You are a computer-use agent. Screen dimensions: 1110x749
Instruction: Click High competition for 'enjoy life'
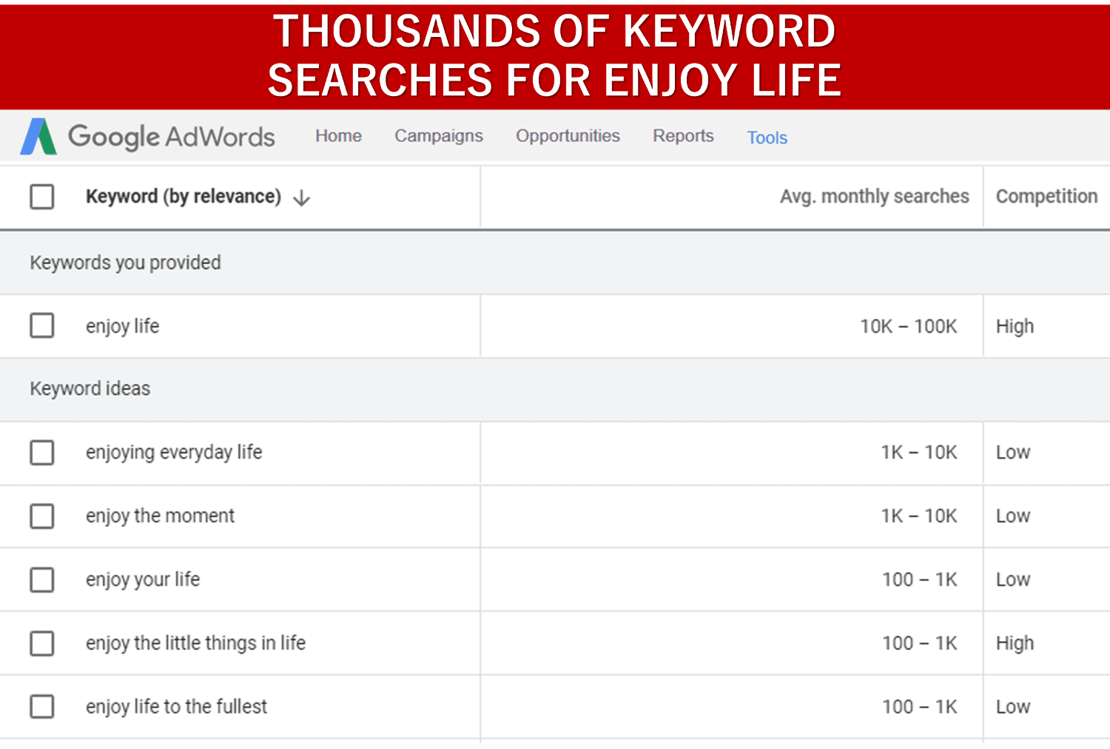(x=1015, y=326)
